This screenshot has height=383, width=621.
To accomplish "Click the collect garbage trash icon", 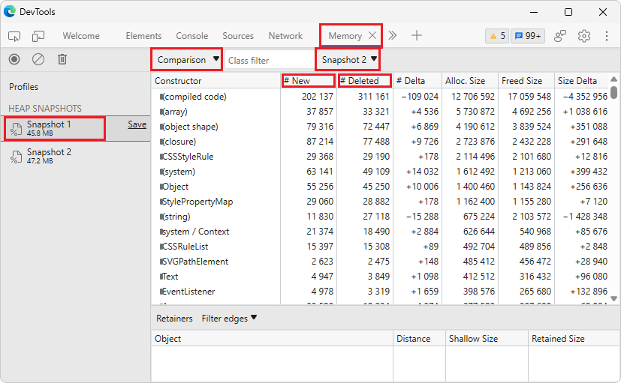I will coord(62,59).
